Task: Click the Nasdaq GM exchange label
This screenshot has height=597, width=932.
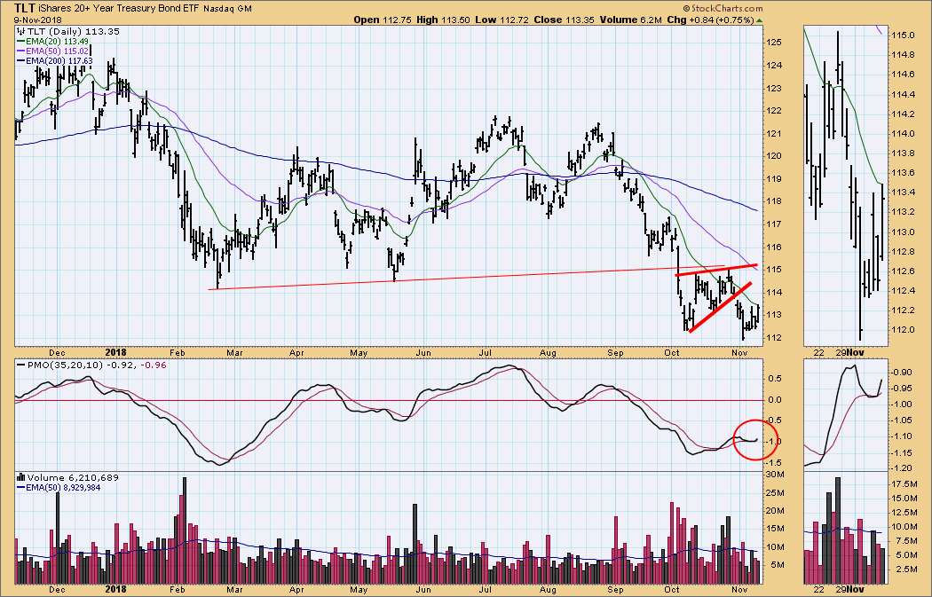Action: coord(227,9)
